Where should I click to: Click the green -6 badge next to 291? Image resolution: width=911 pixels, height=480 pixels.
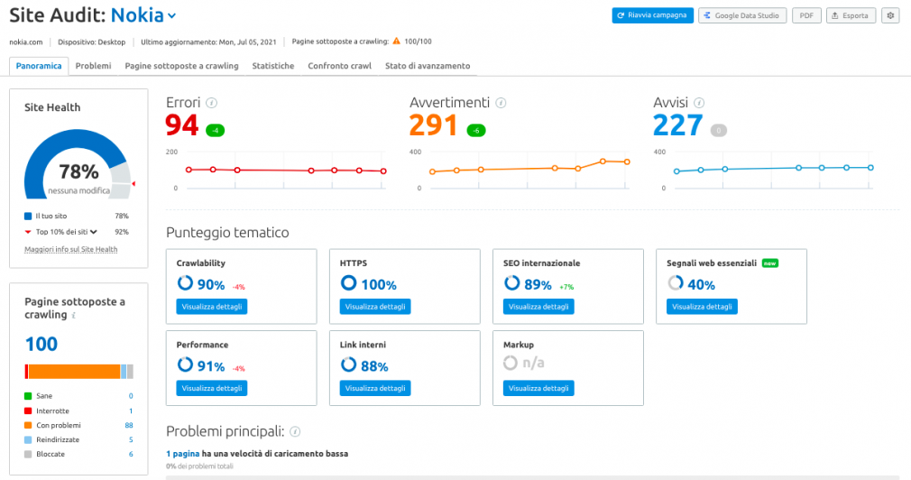click(476, 131)
